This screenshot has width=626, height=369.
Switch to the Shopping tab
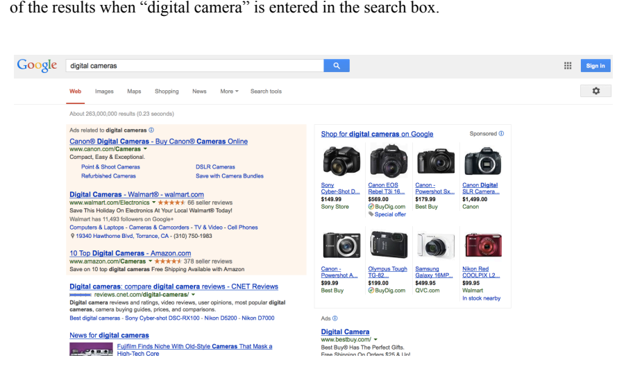coord(167,92)
